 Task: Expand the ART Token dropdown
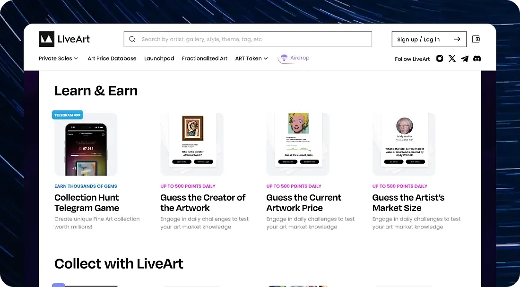pos(251,58)
